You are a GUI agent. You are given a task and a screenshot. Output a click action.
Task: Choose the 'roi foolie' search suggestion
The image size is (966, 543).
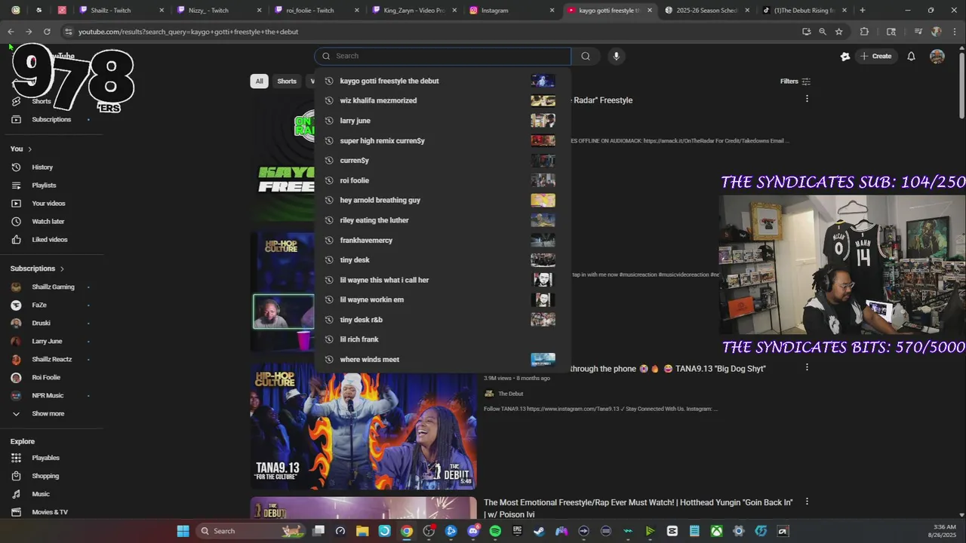441,180
